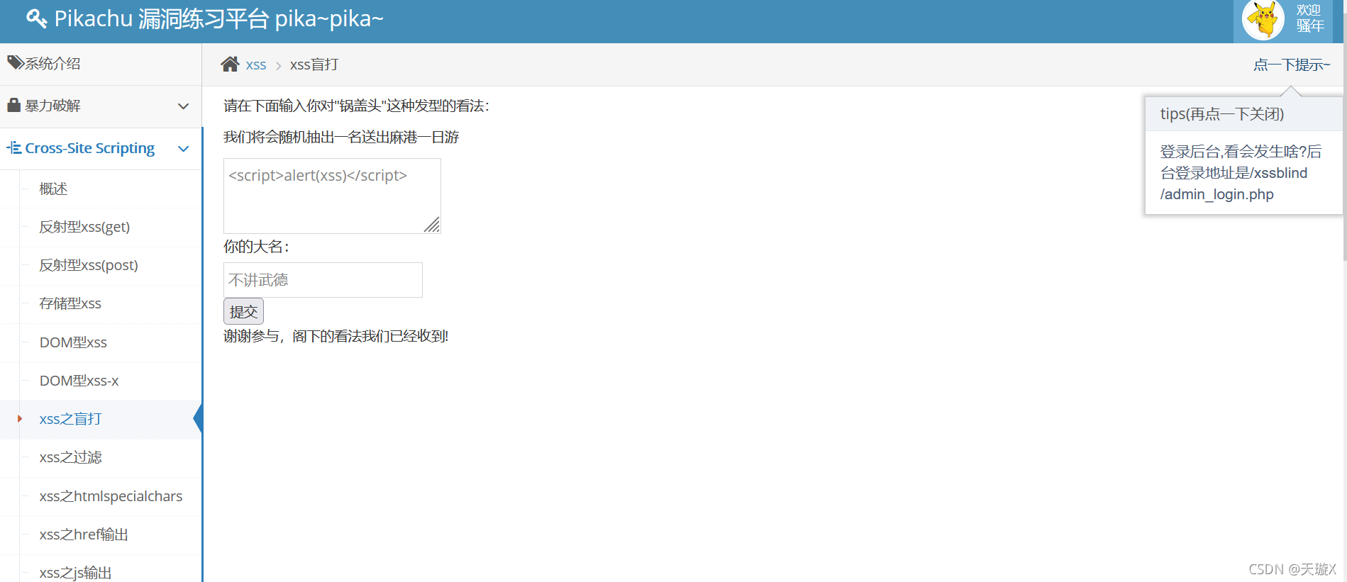The width and height of the screenshot is (1347, 582).
Task: Click the 欢迎 骚年 welcome text
Action: (x=1310, y=18)
